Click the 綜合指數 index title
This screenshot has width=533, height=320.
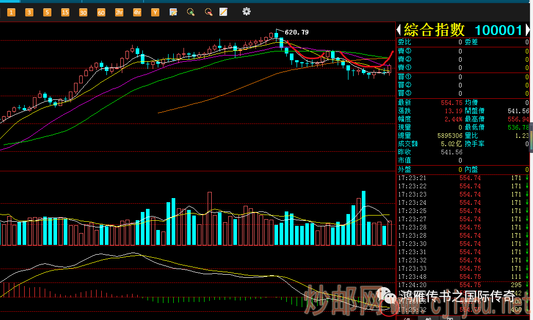434,30
